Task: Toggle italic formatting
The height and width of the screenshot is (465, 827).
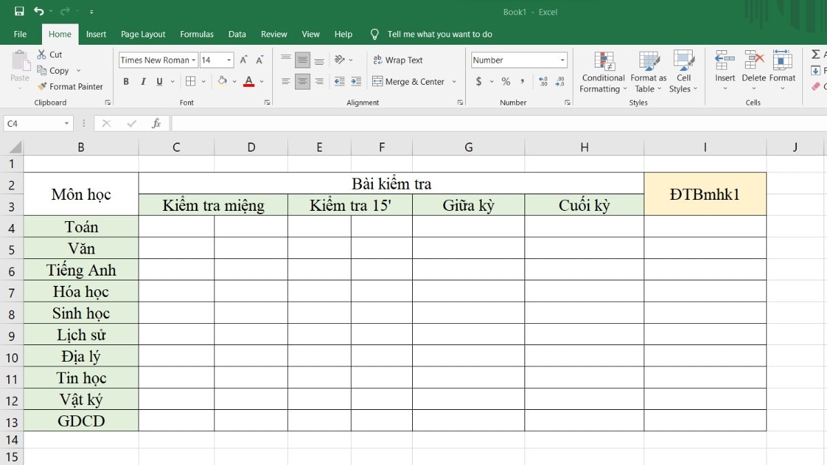Action: coord(142,81)
